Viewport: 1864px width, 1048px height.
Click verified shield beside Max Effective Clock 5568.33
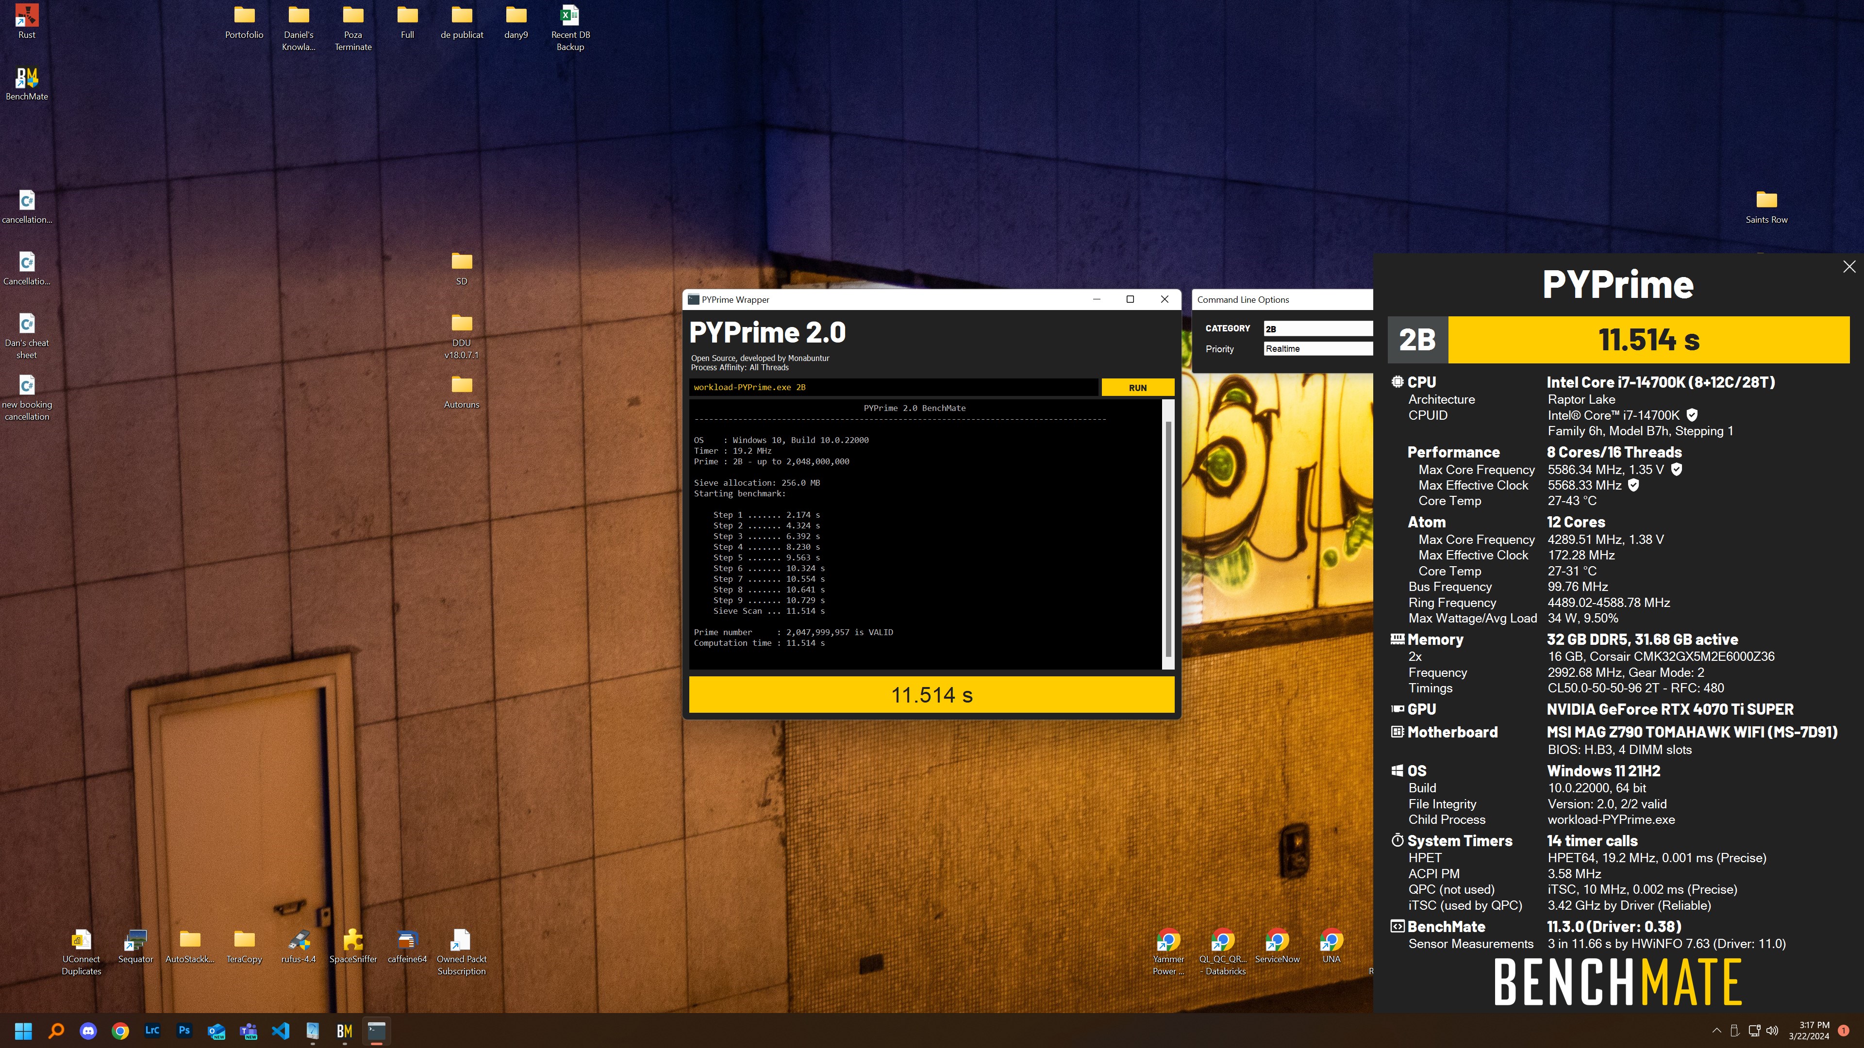(x=1633, y=485)
